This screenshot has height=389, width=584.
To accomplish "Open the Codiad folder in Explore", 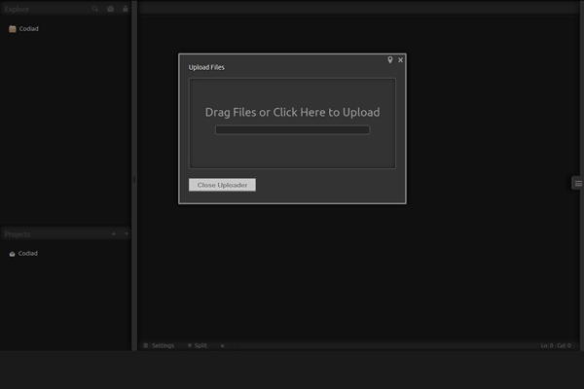I will tap(28, 29).
